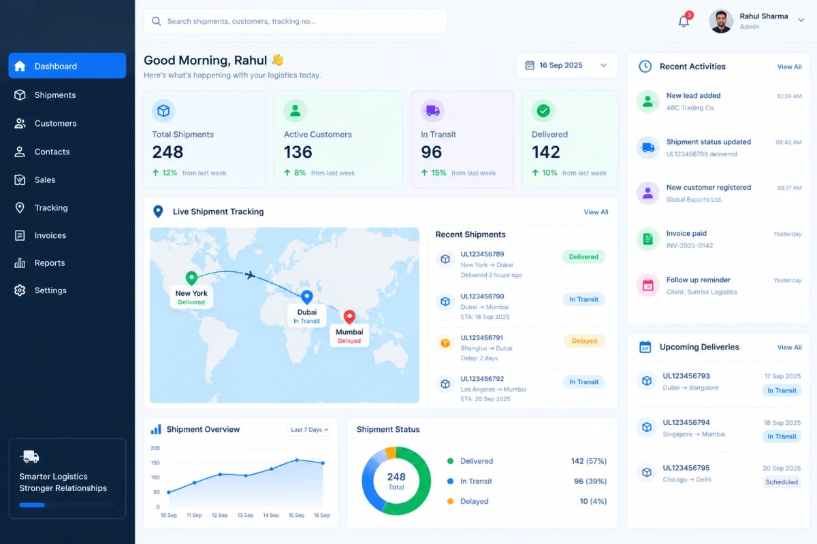Viewport: 817px width, 544px height.
Task: Click ABC Trading Co. activity text
Action: [x=690, y=107]
